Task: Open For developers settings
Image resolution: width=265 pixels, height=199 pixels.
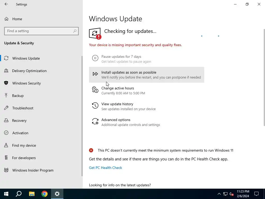Action: coord(41,158)
